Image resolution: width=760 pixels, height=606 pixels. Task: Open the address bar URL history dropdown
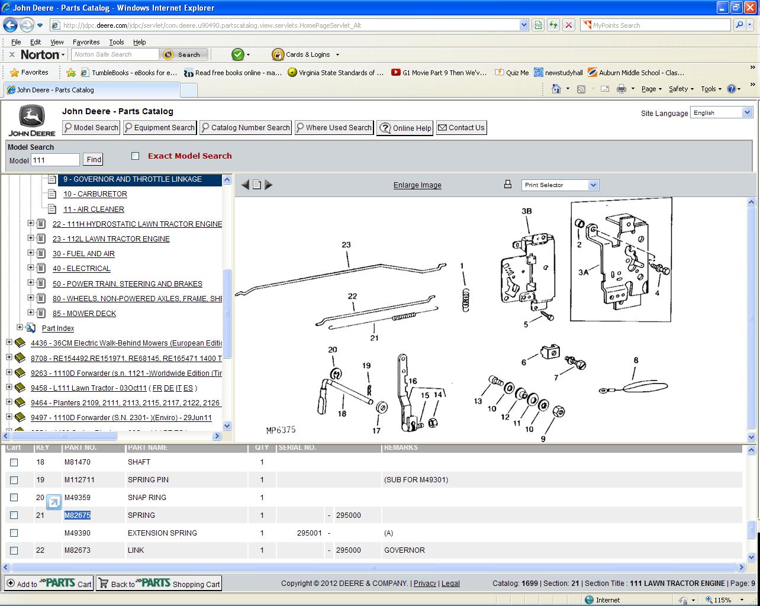click(524, 25)
